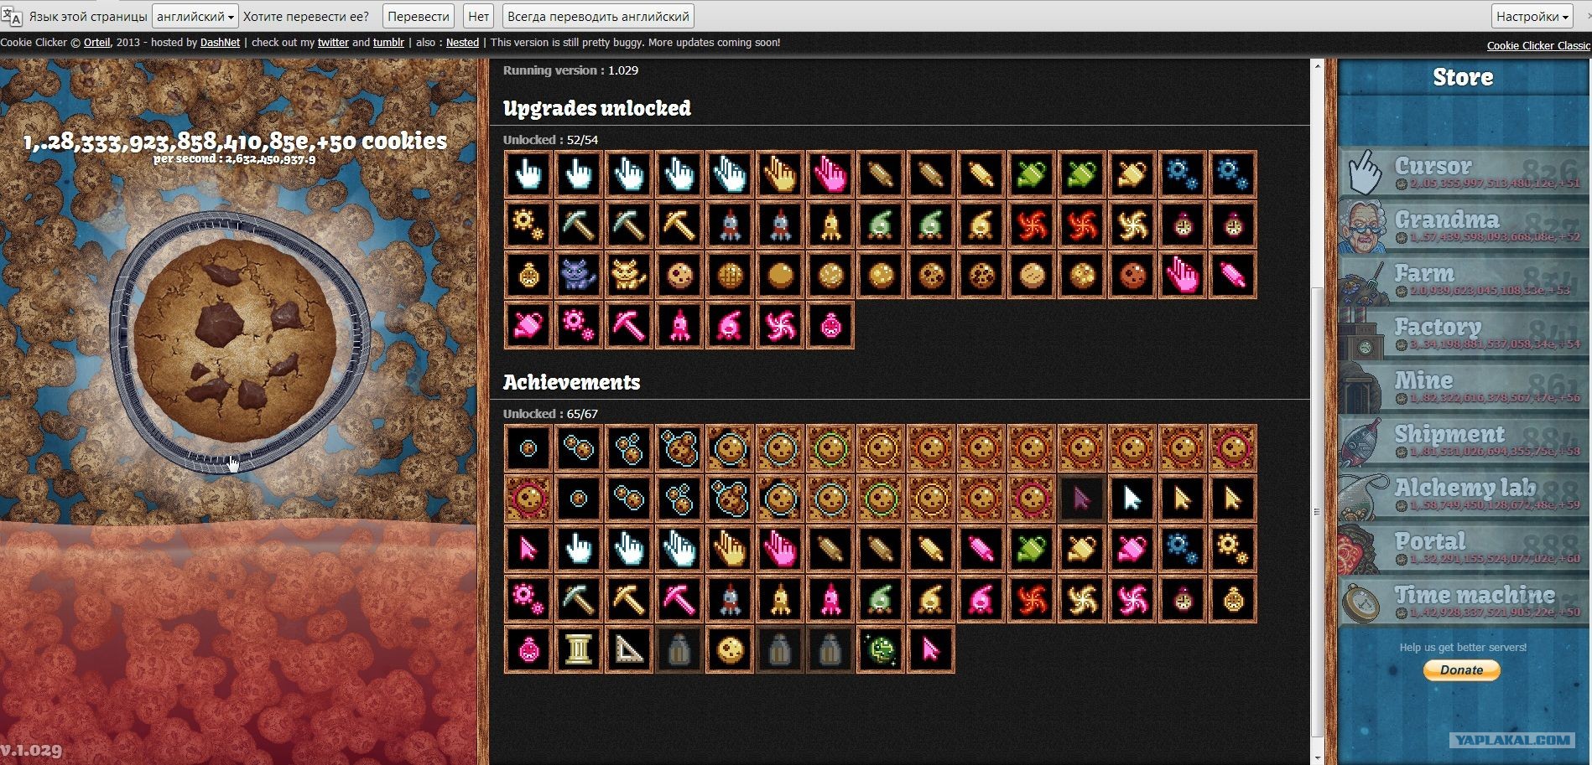
Task: Buy a Cursor from the Store
Action: (1463, 173)
